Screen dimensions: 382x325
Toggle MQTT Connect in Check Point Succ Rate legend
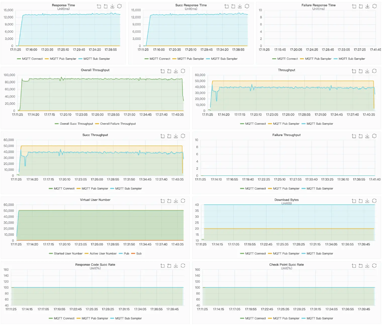[253, 318]
